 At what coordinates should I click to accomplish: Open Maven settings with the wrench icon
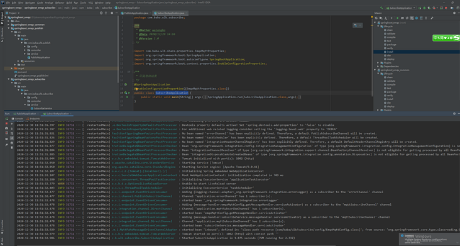(432, 18)
